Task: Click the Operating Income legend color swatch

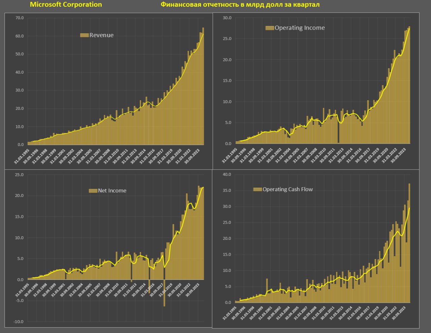Action: [x=270, y=28]
